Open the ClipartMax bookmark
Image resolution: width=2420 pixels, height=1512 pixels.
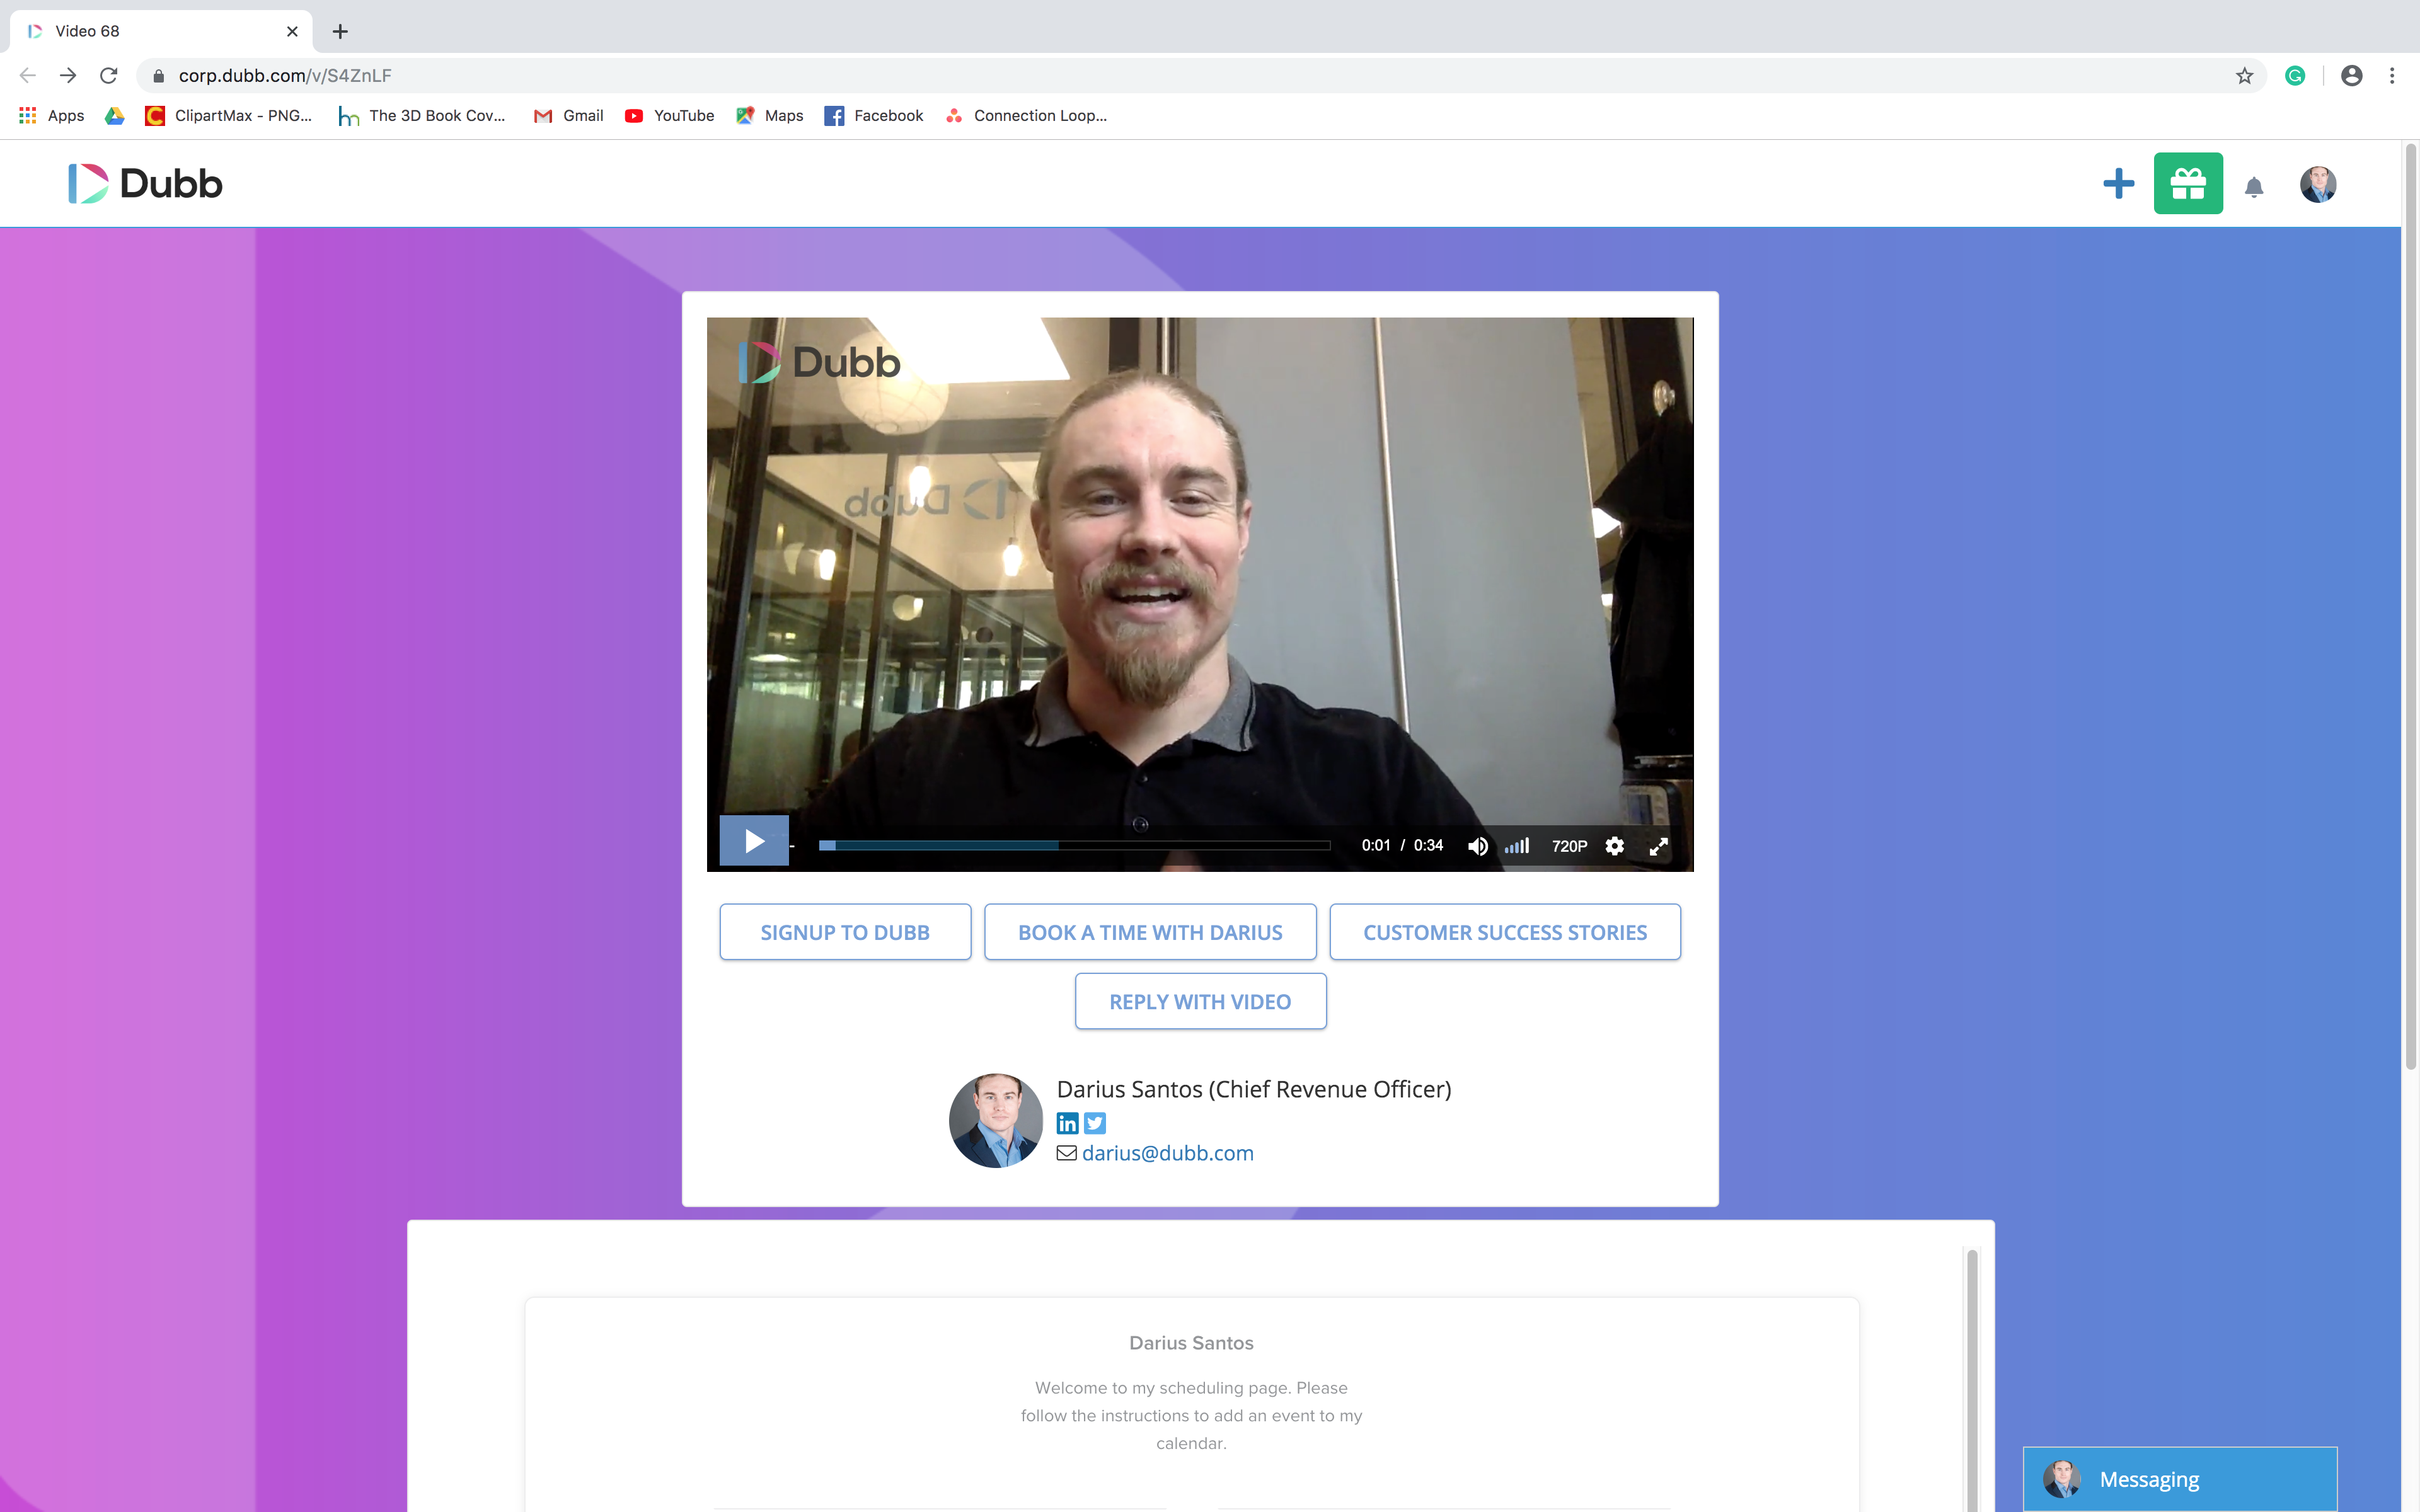[228, 115]
